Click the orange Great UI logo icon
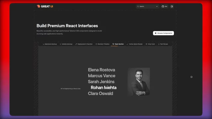Image resolution: width=212 pixels, height=119 pixels. click(x=38, y=6)
